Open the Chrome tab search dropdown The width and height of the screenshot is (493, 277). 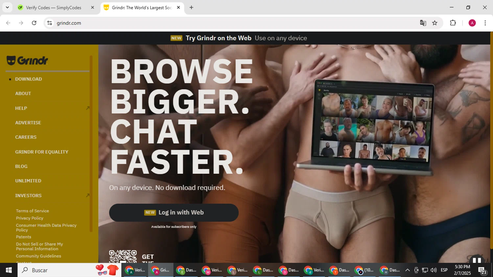click(x=7, y=7)
